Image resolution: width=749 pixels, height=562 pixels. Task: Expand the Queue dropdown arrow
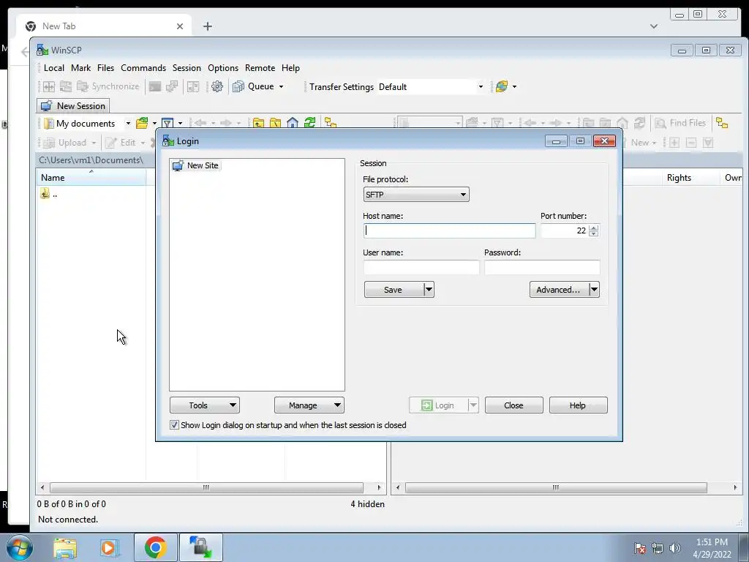(x=281, y=86)
